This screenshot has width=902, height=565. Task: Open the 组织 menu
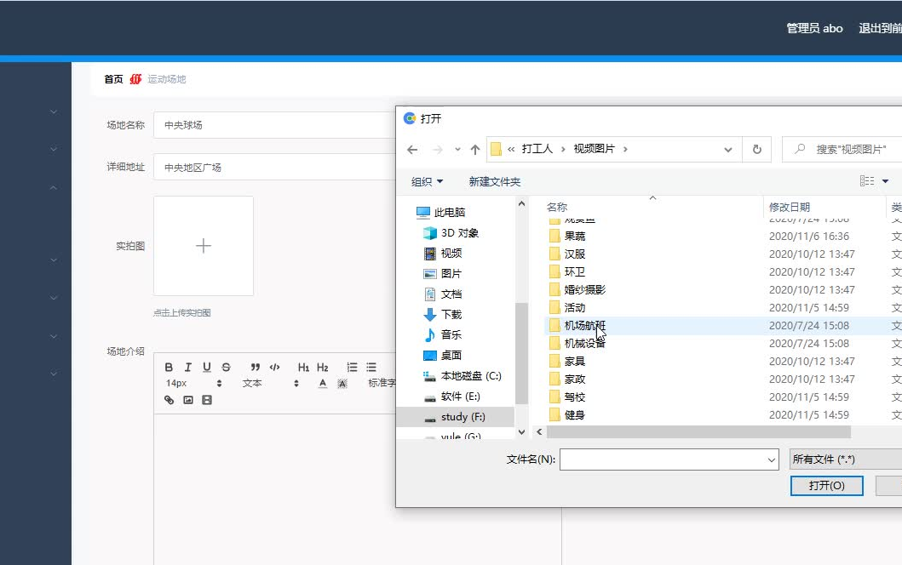426,181
